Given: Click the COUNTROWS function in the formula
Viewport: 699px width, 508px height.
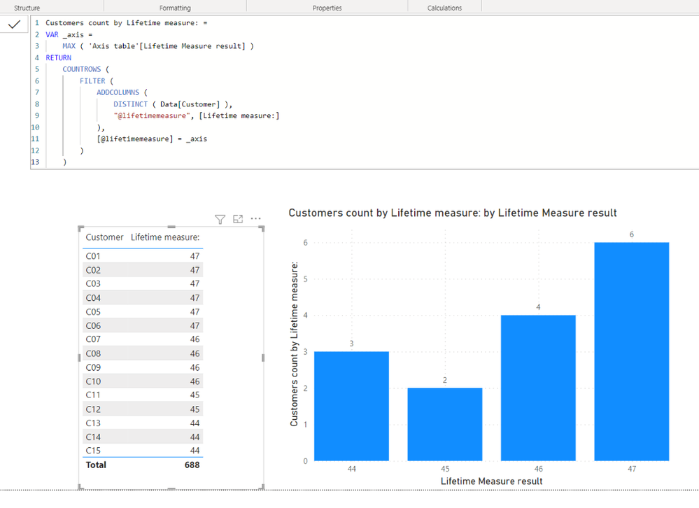Looking at the screenshot, I should (82, 69).
